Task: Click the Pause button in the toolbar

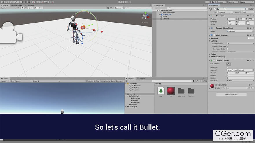Action: 125,2
